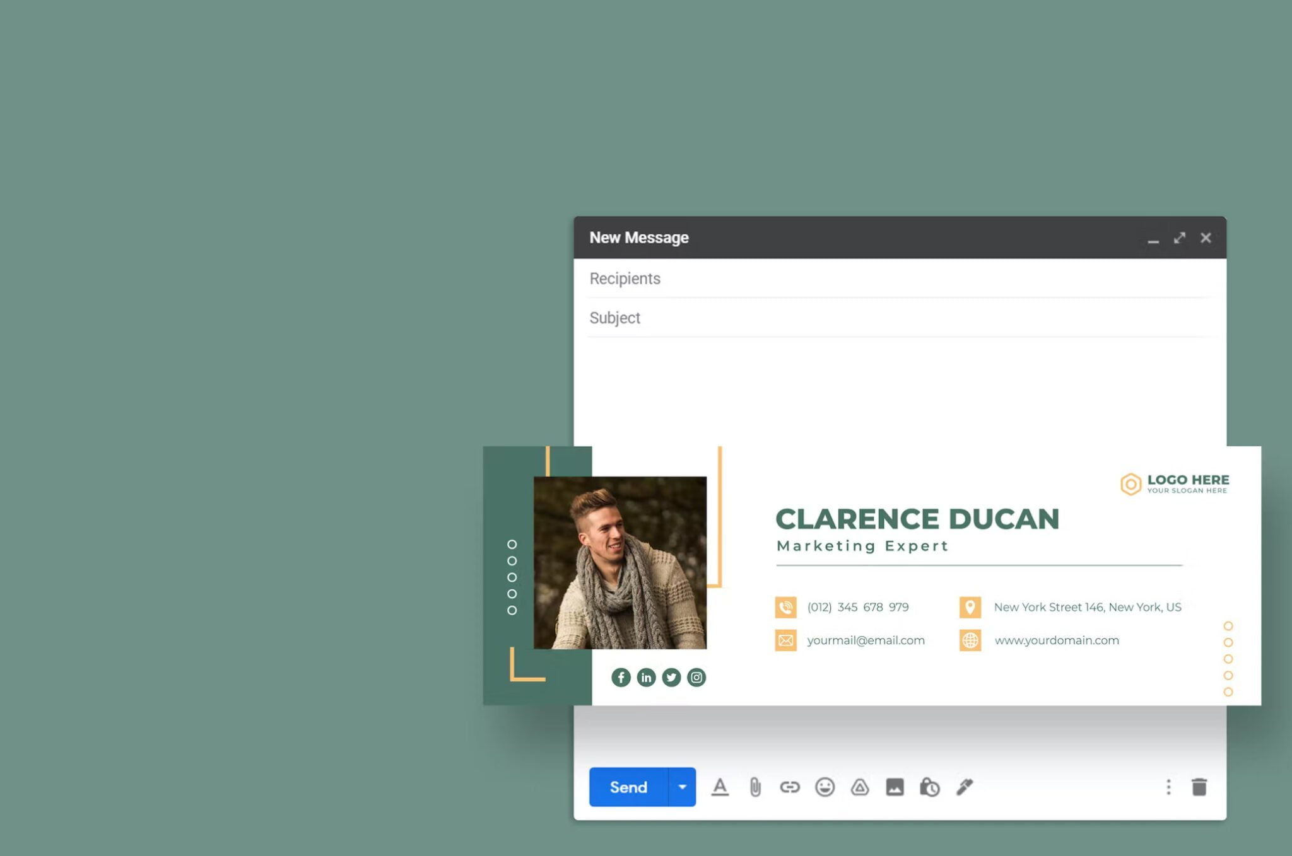1292x856 pixels.
Task: Expand the Send options dropdown arrow
Action: (x=682, y=787)
